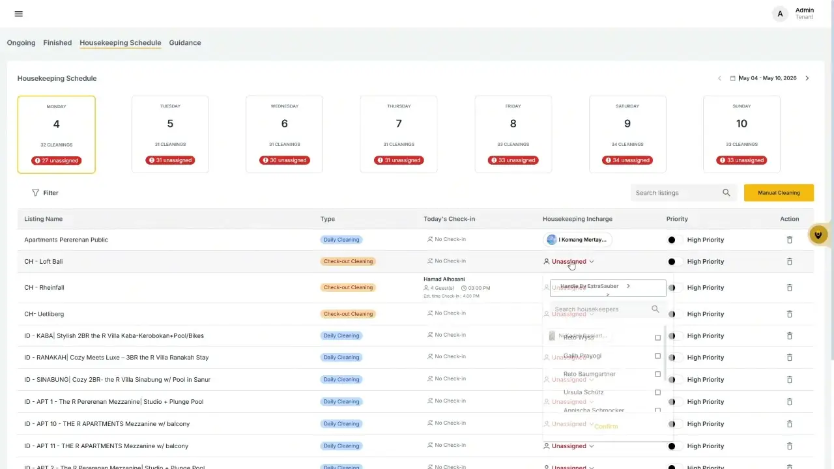Screen dimensions: 834x469
Task: Go to next week using right arrow
Action: point(807,78)
